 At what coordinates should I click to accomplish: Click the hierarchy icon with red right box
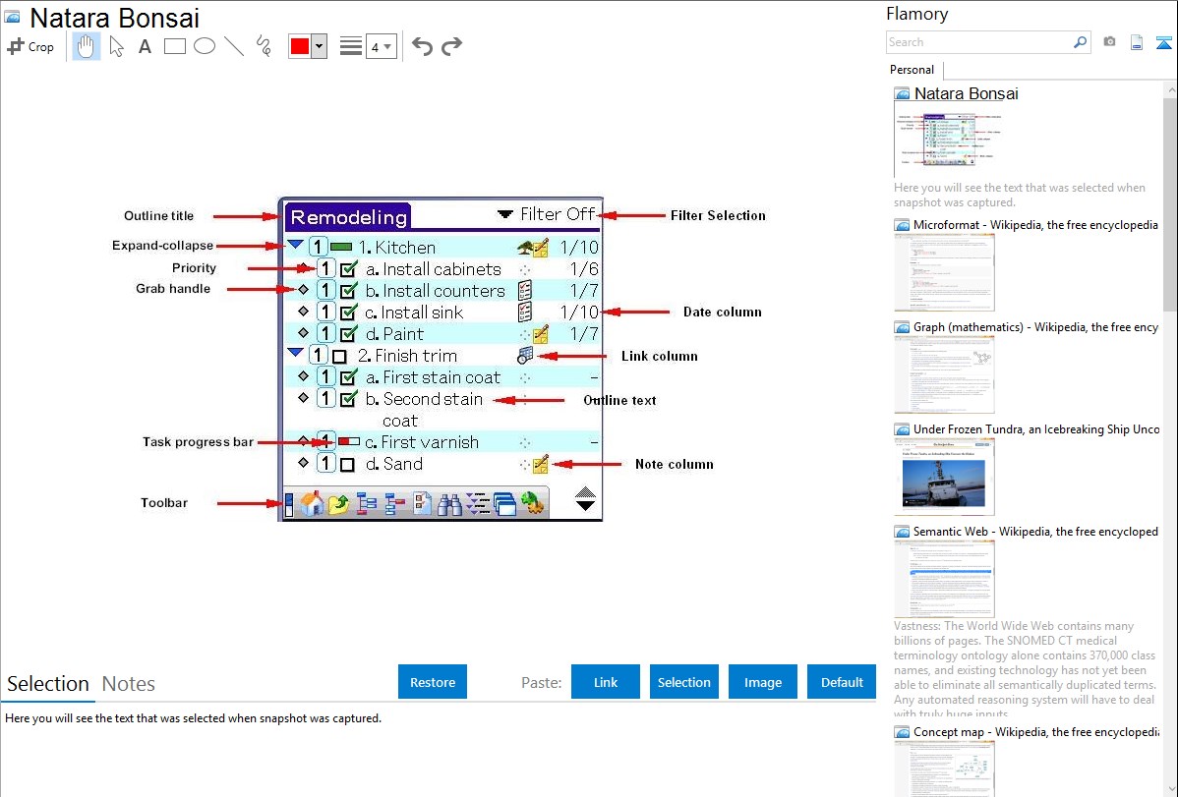(394, 504)
